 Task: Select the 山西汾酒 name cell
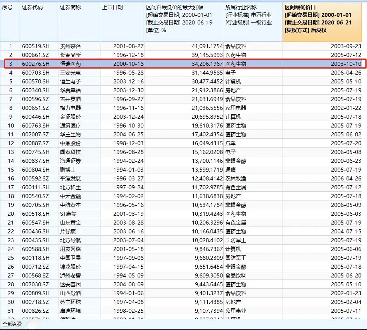(70, 293)
